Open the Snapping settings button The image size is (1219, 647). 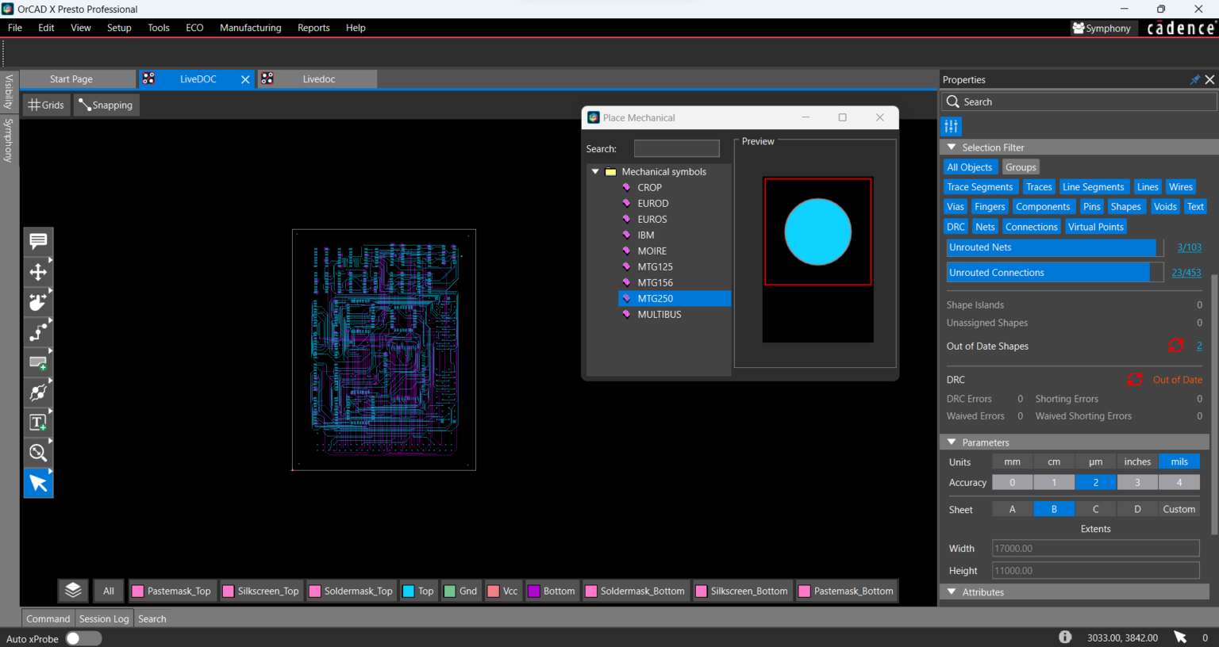pyautogui.click(x=106, y=105)
